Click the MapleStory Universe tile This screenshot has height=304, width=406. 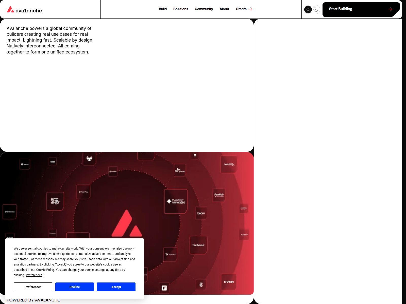click(x=176, y=201)
